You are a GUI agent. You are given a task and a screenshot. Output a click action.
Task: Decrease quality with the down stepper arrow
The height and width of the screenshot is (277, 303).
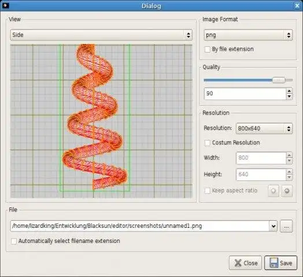click(x=289, y=97)
